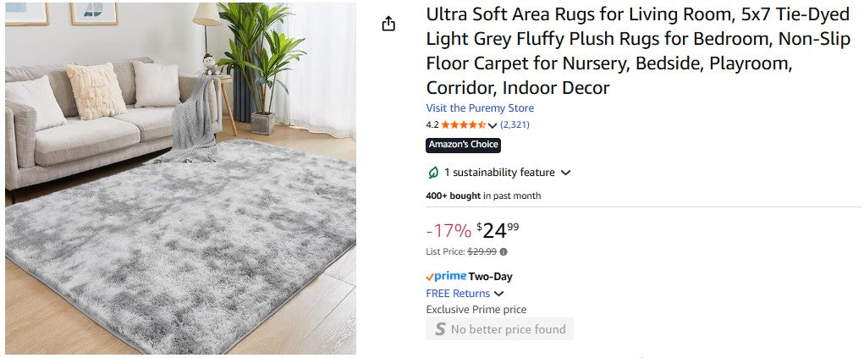Click the orange Prime logo
Image resolution: width=864 pixels, height=358 pixels.
coord(446,277)
